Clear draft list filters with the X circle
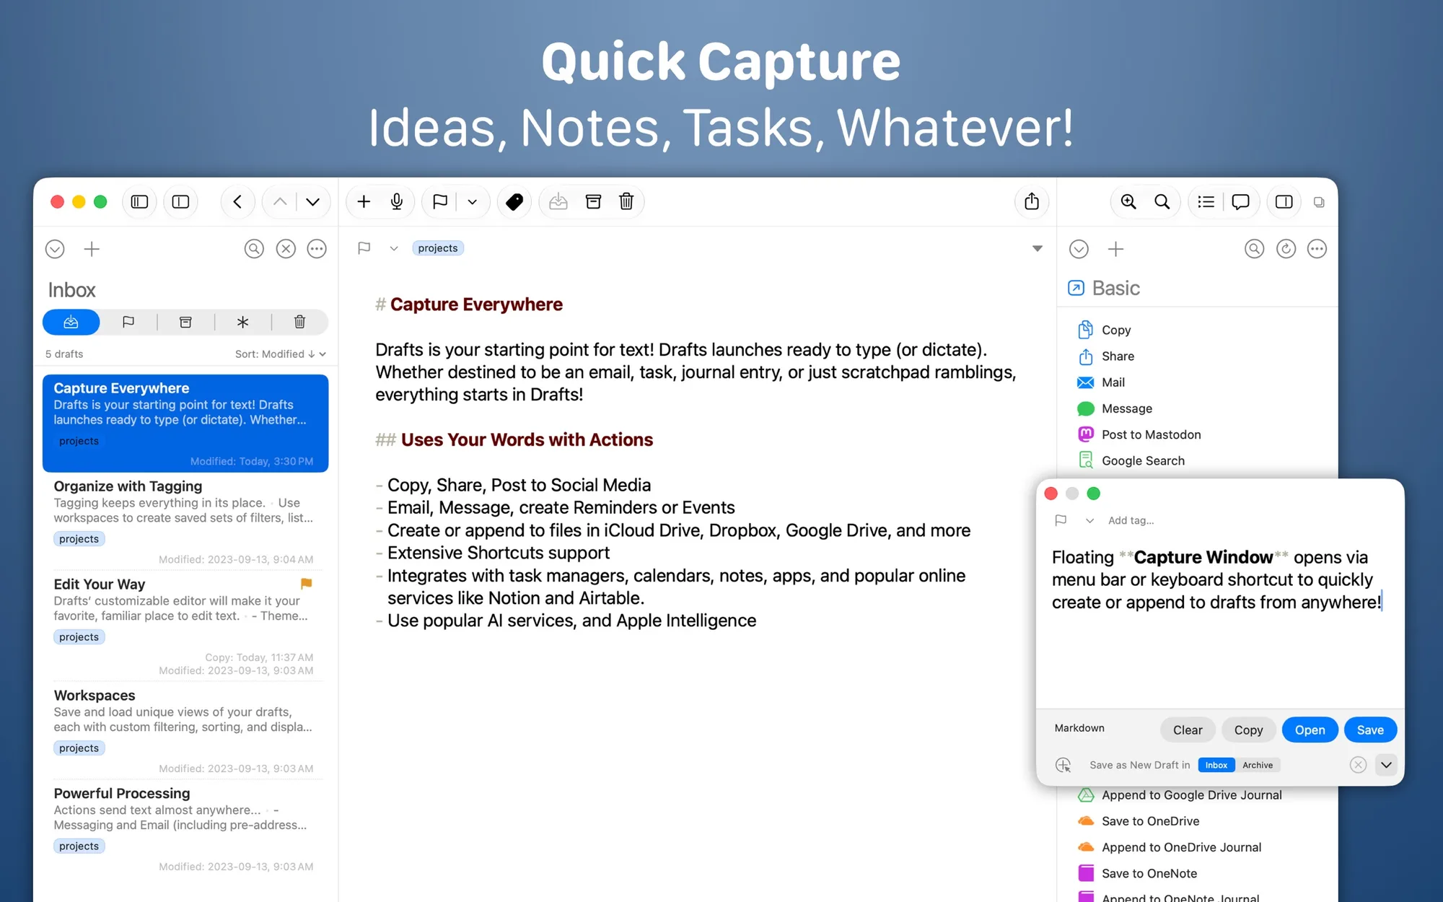Viewport: 1443px width, 902px height. [286, 249]
